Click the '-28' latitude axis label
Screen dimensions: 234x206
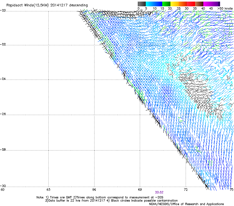(3, 150)
